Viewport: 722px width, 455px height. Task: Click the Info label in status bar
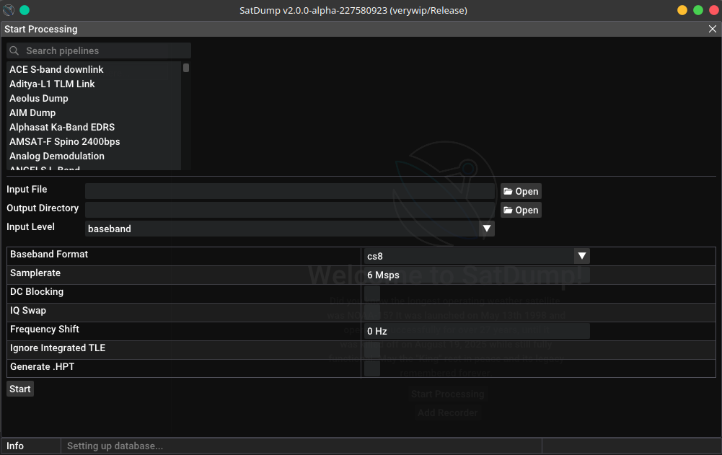tap(15, 446)
